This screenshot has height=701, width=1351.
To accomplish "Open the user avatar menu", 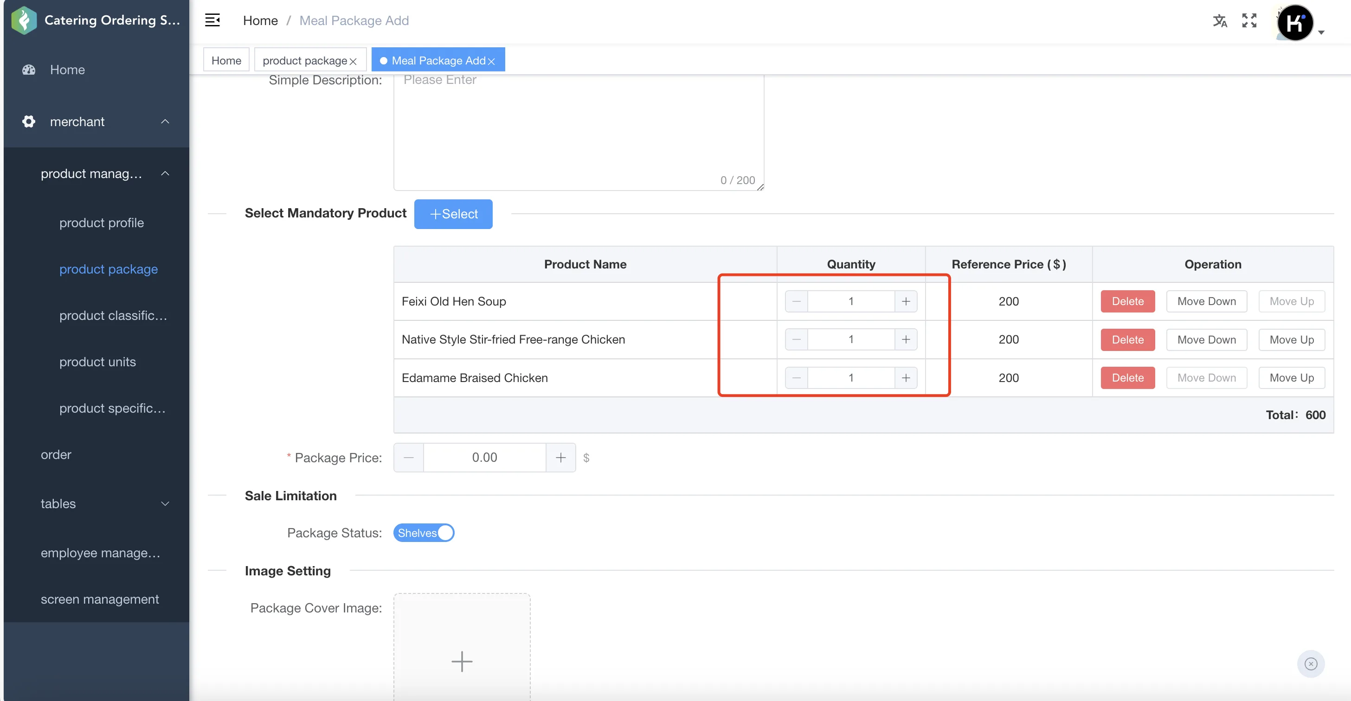I will [x=1294, y=23].
